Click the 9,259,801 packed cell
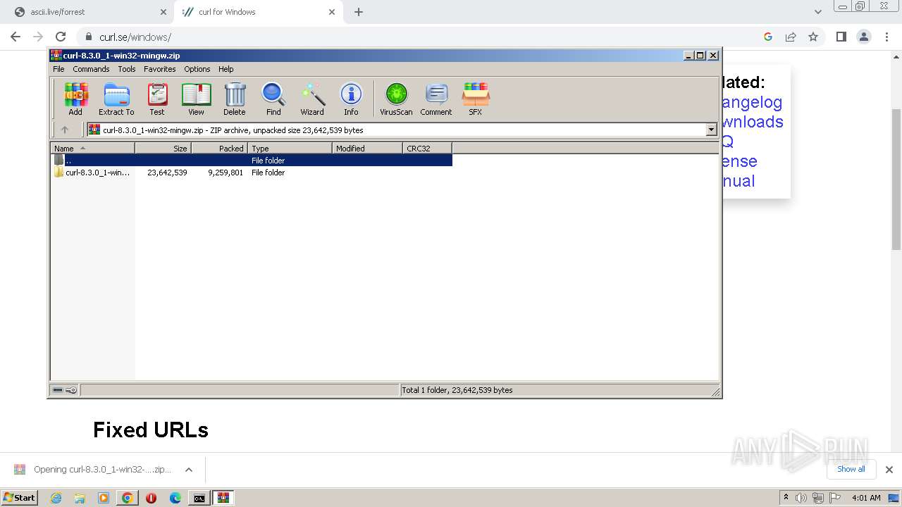Image resolution: width=902 pixels, height=507 pixels. point(225,173)
